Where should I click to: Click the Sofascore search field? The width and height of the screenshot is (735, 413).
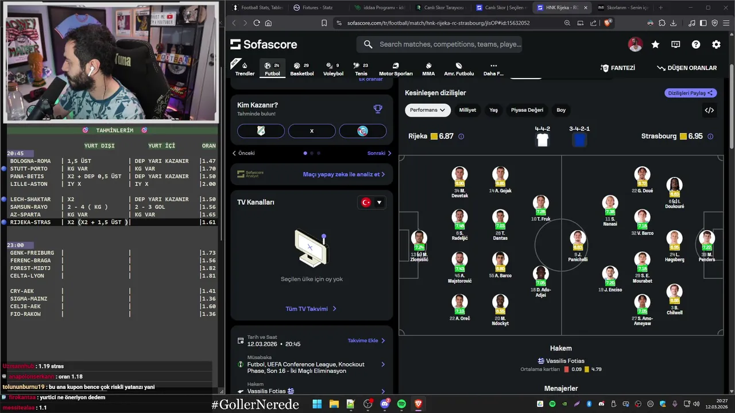coord(439,44)
